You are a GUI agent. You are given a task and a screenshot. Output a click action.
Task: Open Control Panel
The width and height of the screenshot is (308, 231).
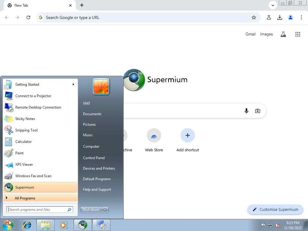click(94, 158)
